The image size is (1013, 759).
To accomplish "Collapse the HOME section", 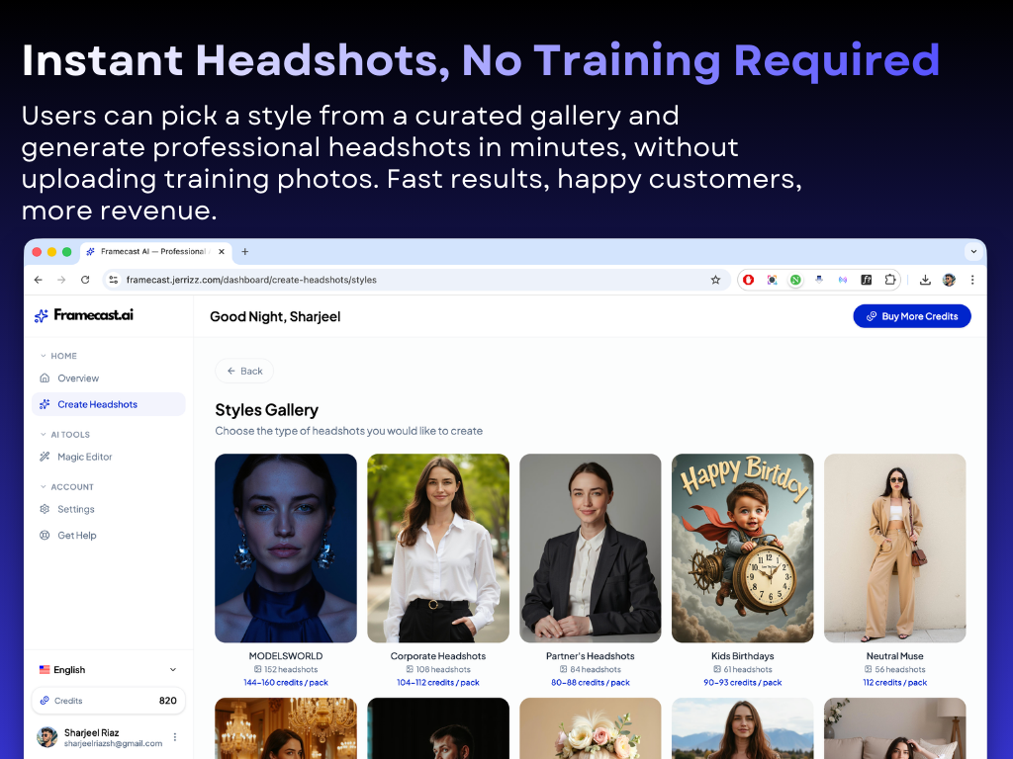I will (x=58, y=356).
